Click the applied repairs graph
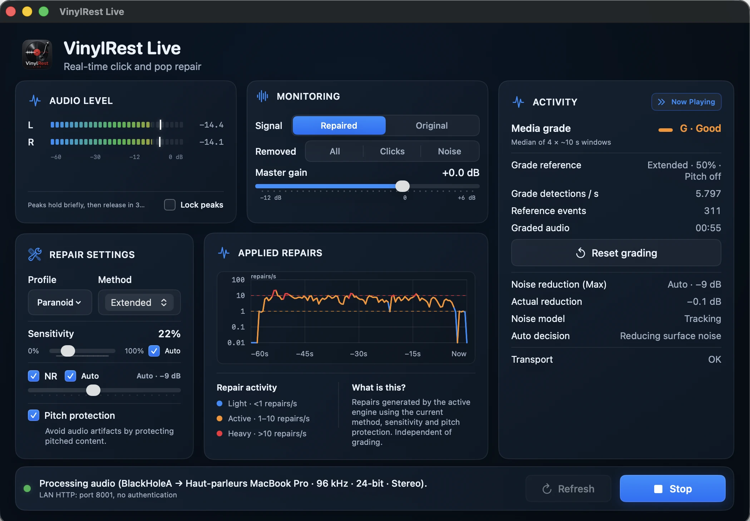Screen dimensions: 750x521 346,317
